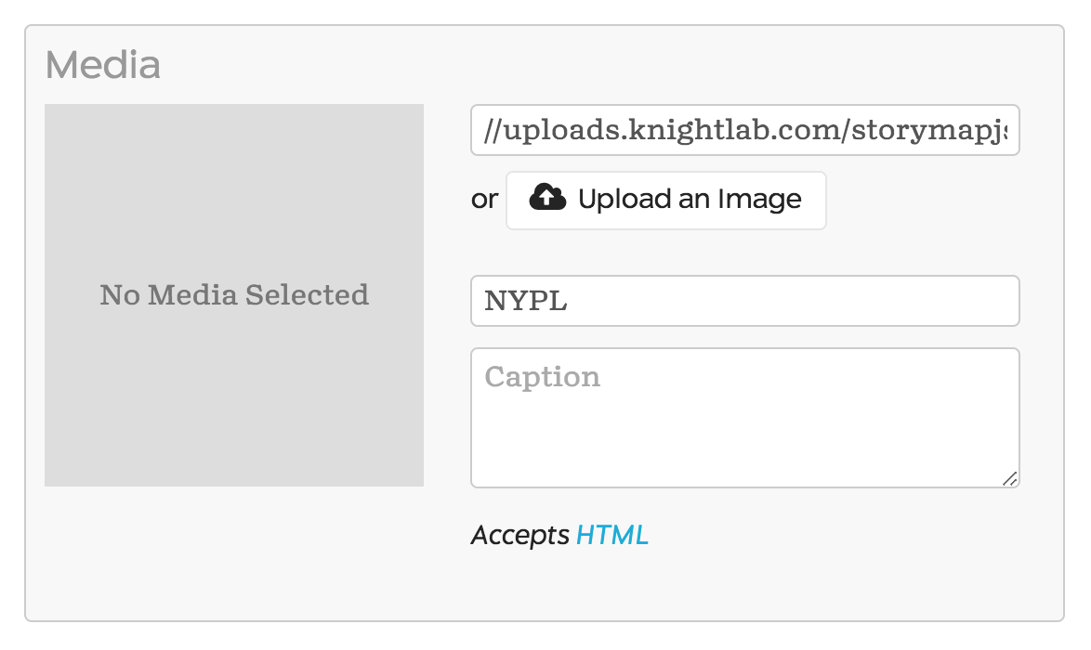Click the 'No Media Selected' placeholder text
Screen dimensions: 1091x650
(234, 295)
